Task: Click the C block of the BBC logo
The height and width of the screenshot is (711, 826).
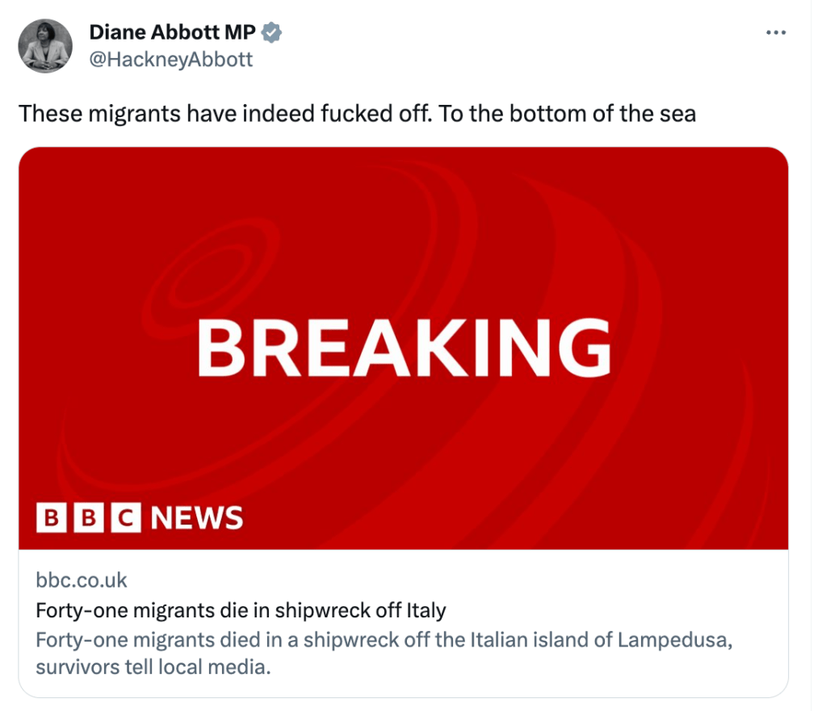Action: pyautogui.click(x=125, y=517)
